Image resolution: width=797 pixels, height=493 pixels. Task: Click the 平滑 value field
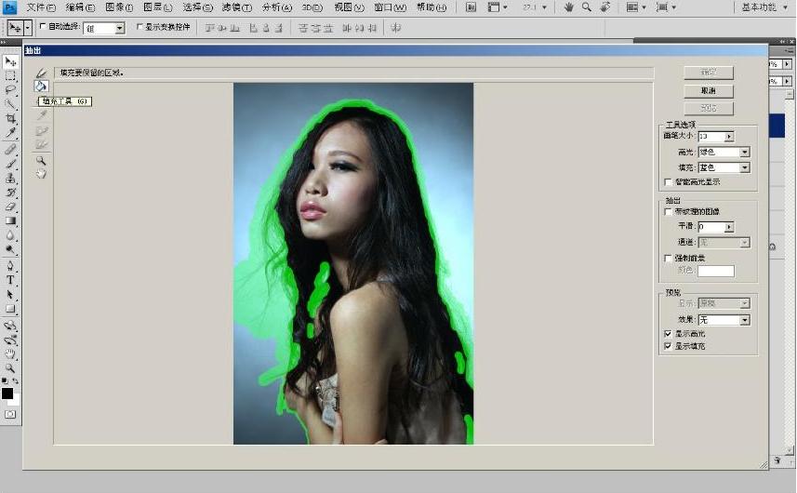(x=711, y=227)
